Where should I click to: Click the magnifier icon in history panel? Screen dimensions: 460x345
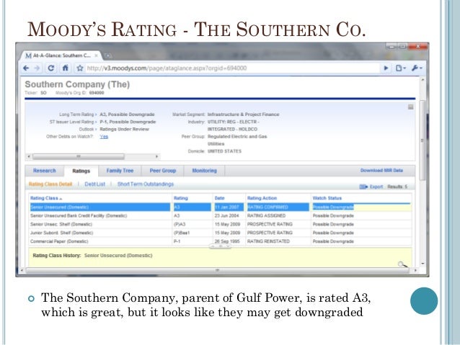point(402,264)
